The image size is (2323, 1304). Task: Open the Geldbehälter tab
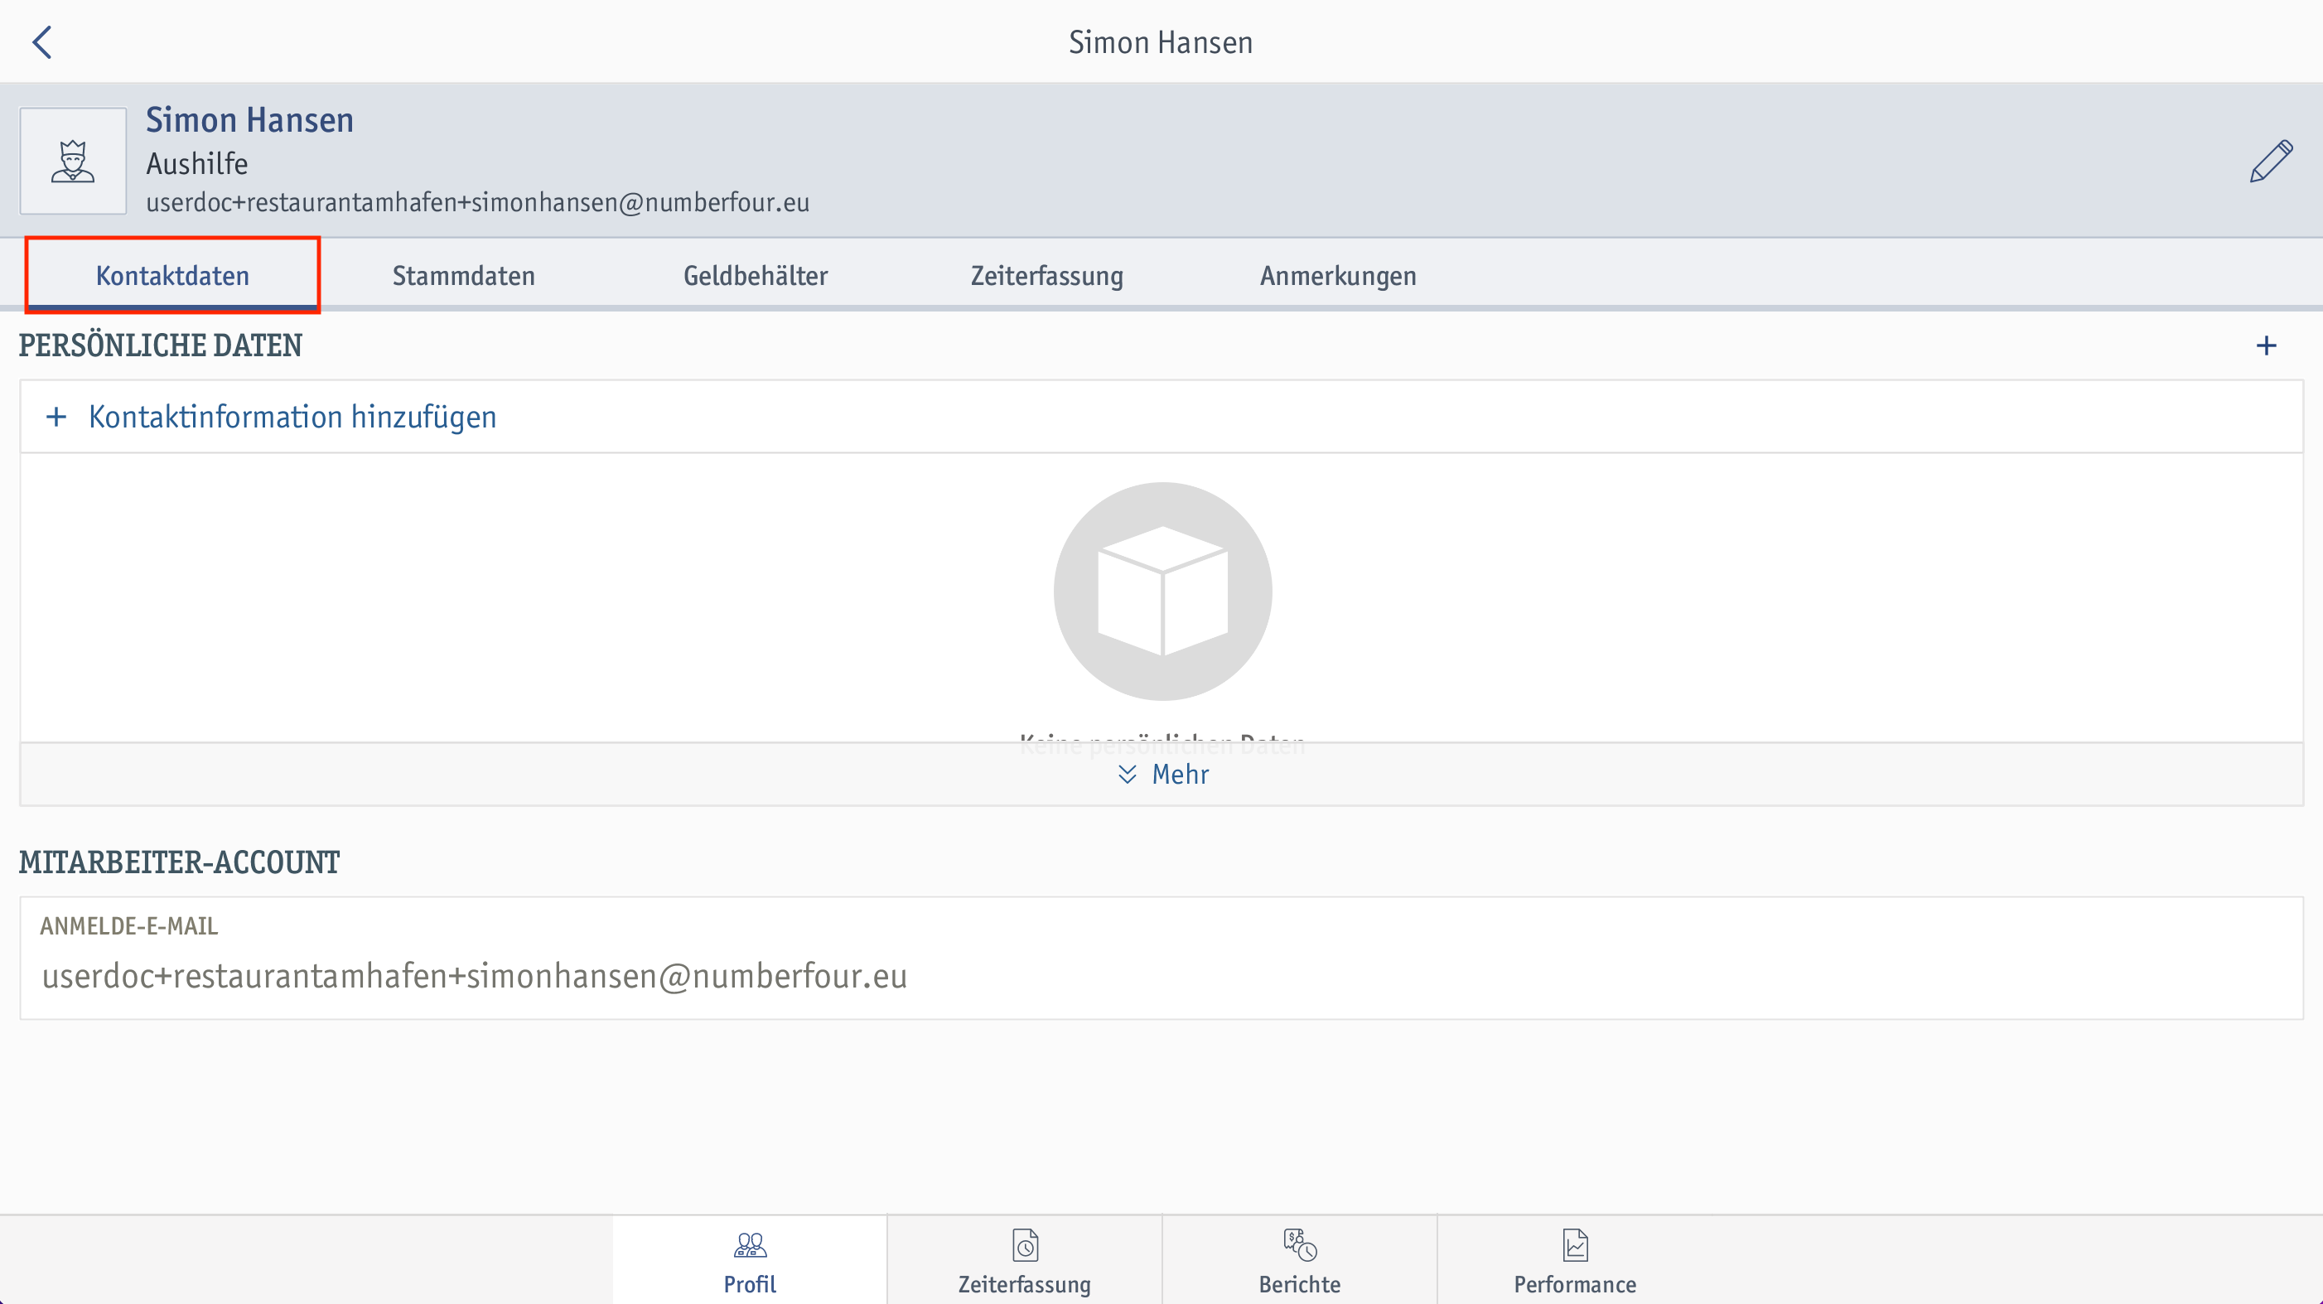coord(755,274)
